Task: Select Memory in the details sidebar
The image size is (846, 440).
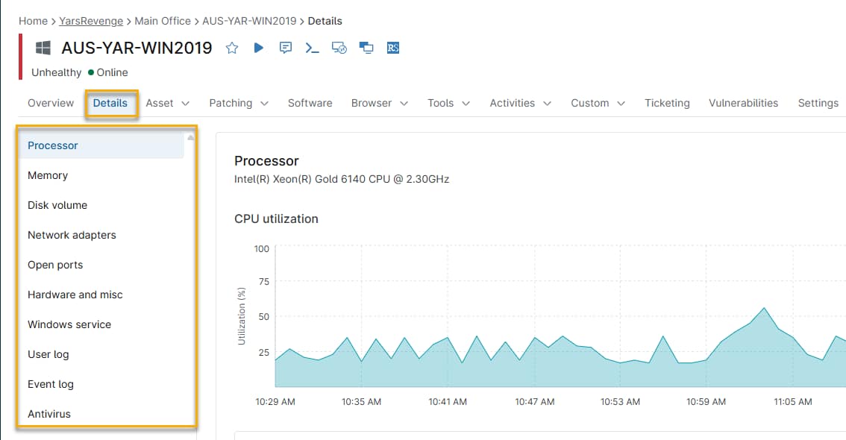Action: [x=48, y=175]
